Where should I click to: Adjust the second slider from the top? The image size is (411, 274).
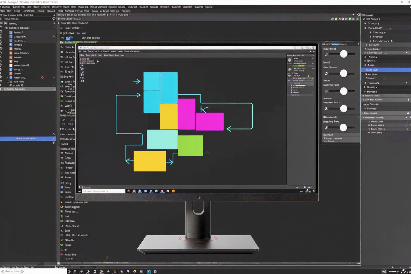click(343, 73)
